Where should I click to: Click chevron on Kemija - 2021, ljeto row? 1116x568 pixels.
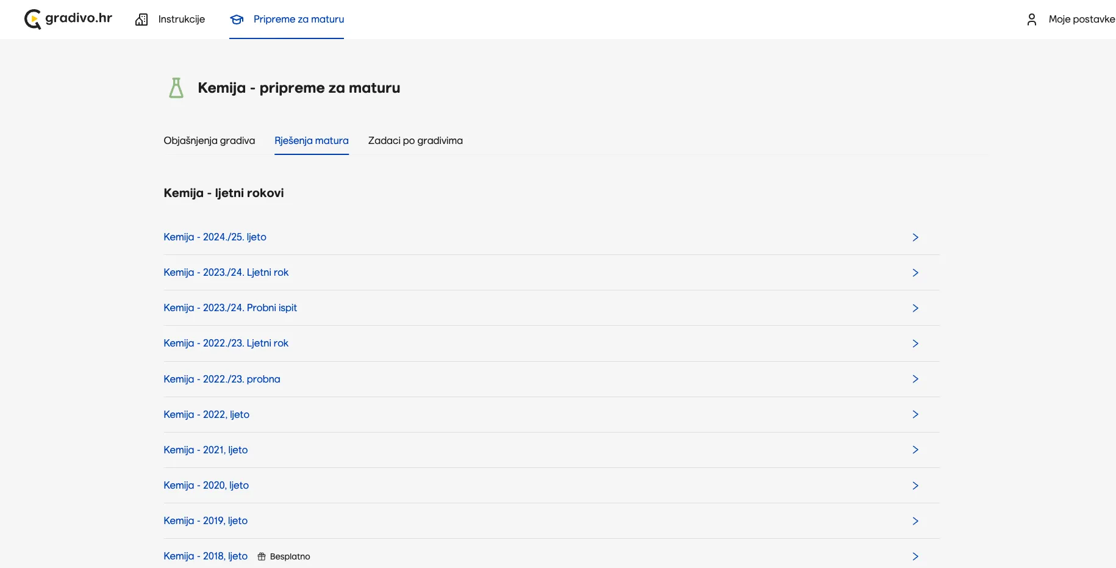coord(915,450)
